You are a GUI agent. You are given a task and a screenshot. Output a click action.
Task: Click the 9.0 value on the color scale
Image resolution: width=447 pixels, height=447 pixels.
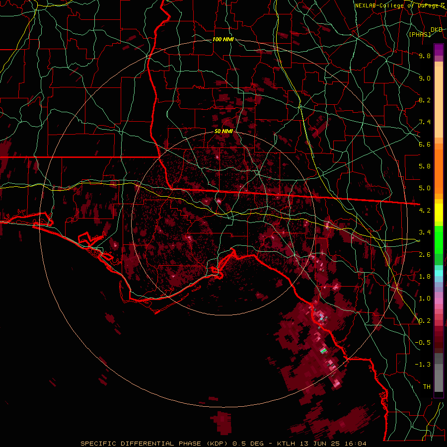click(x=425, y=78)
